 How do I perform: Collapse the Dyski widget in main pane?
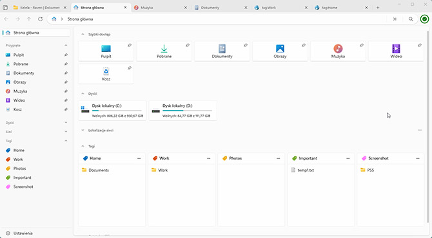[83, 94]
